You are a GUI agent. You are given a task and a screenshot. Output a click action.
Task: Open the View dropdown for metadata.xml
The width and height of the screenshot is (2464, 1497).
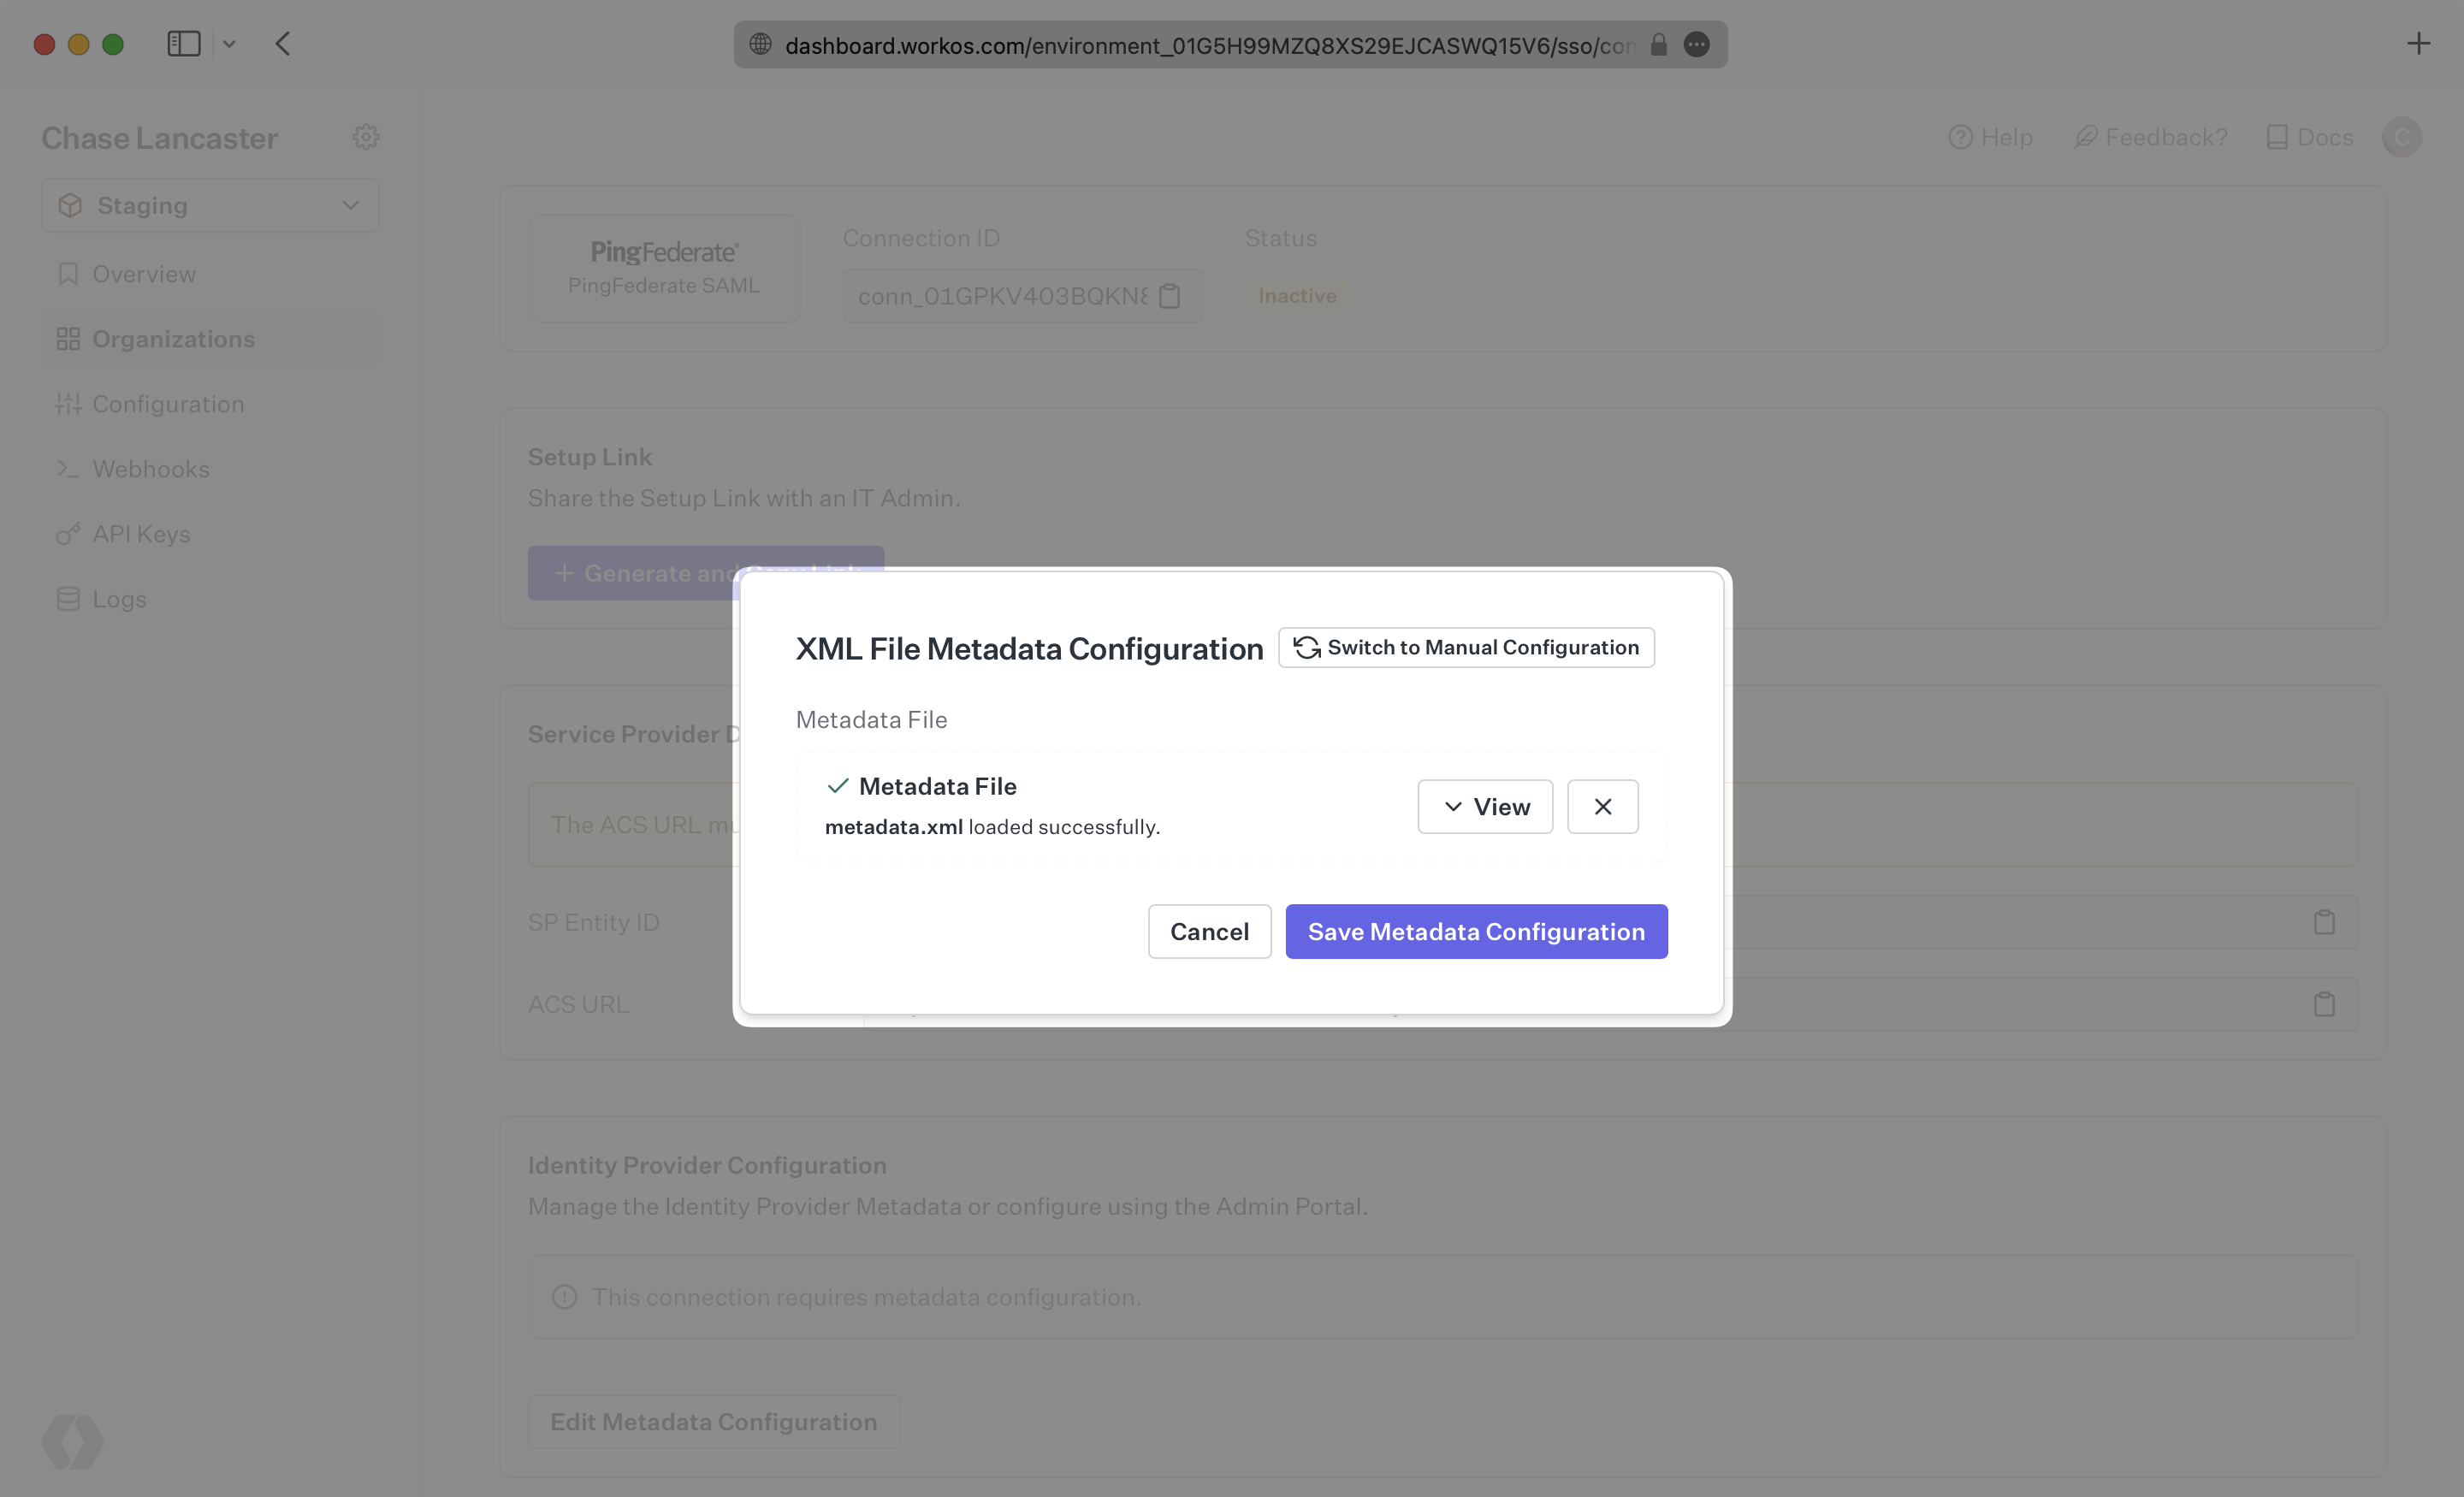coord(1484,806)
